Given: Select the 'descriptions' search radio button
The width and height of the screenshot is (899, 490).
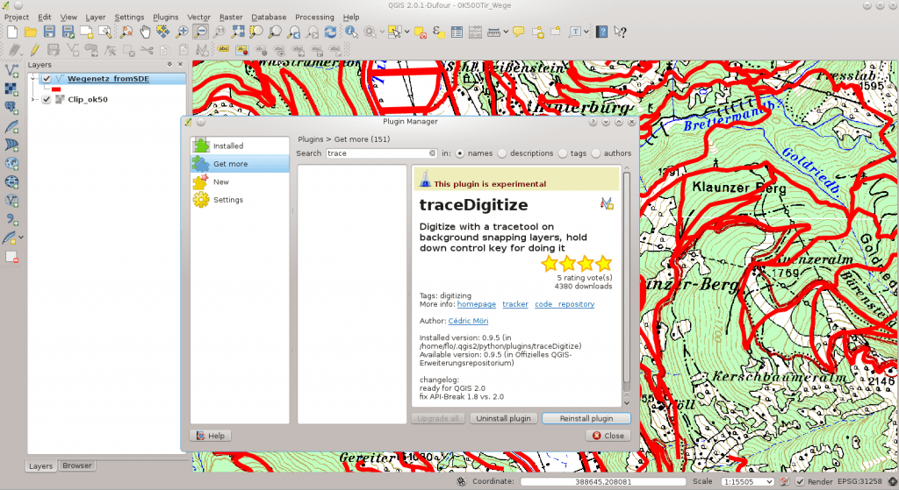Looking at the screenshot, I should click(502, 153).
